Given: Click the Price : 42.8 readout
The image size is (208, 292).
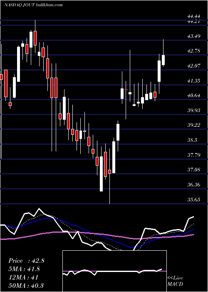Looking at the screenshot, I should tap(26, 261).
